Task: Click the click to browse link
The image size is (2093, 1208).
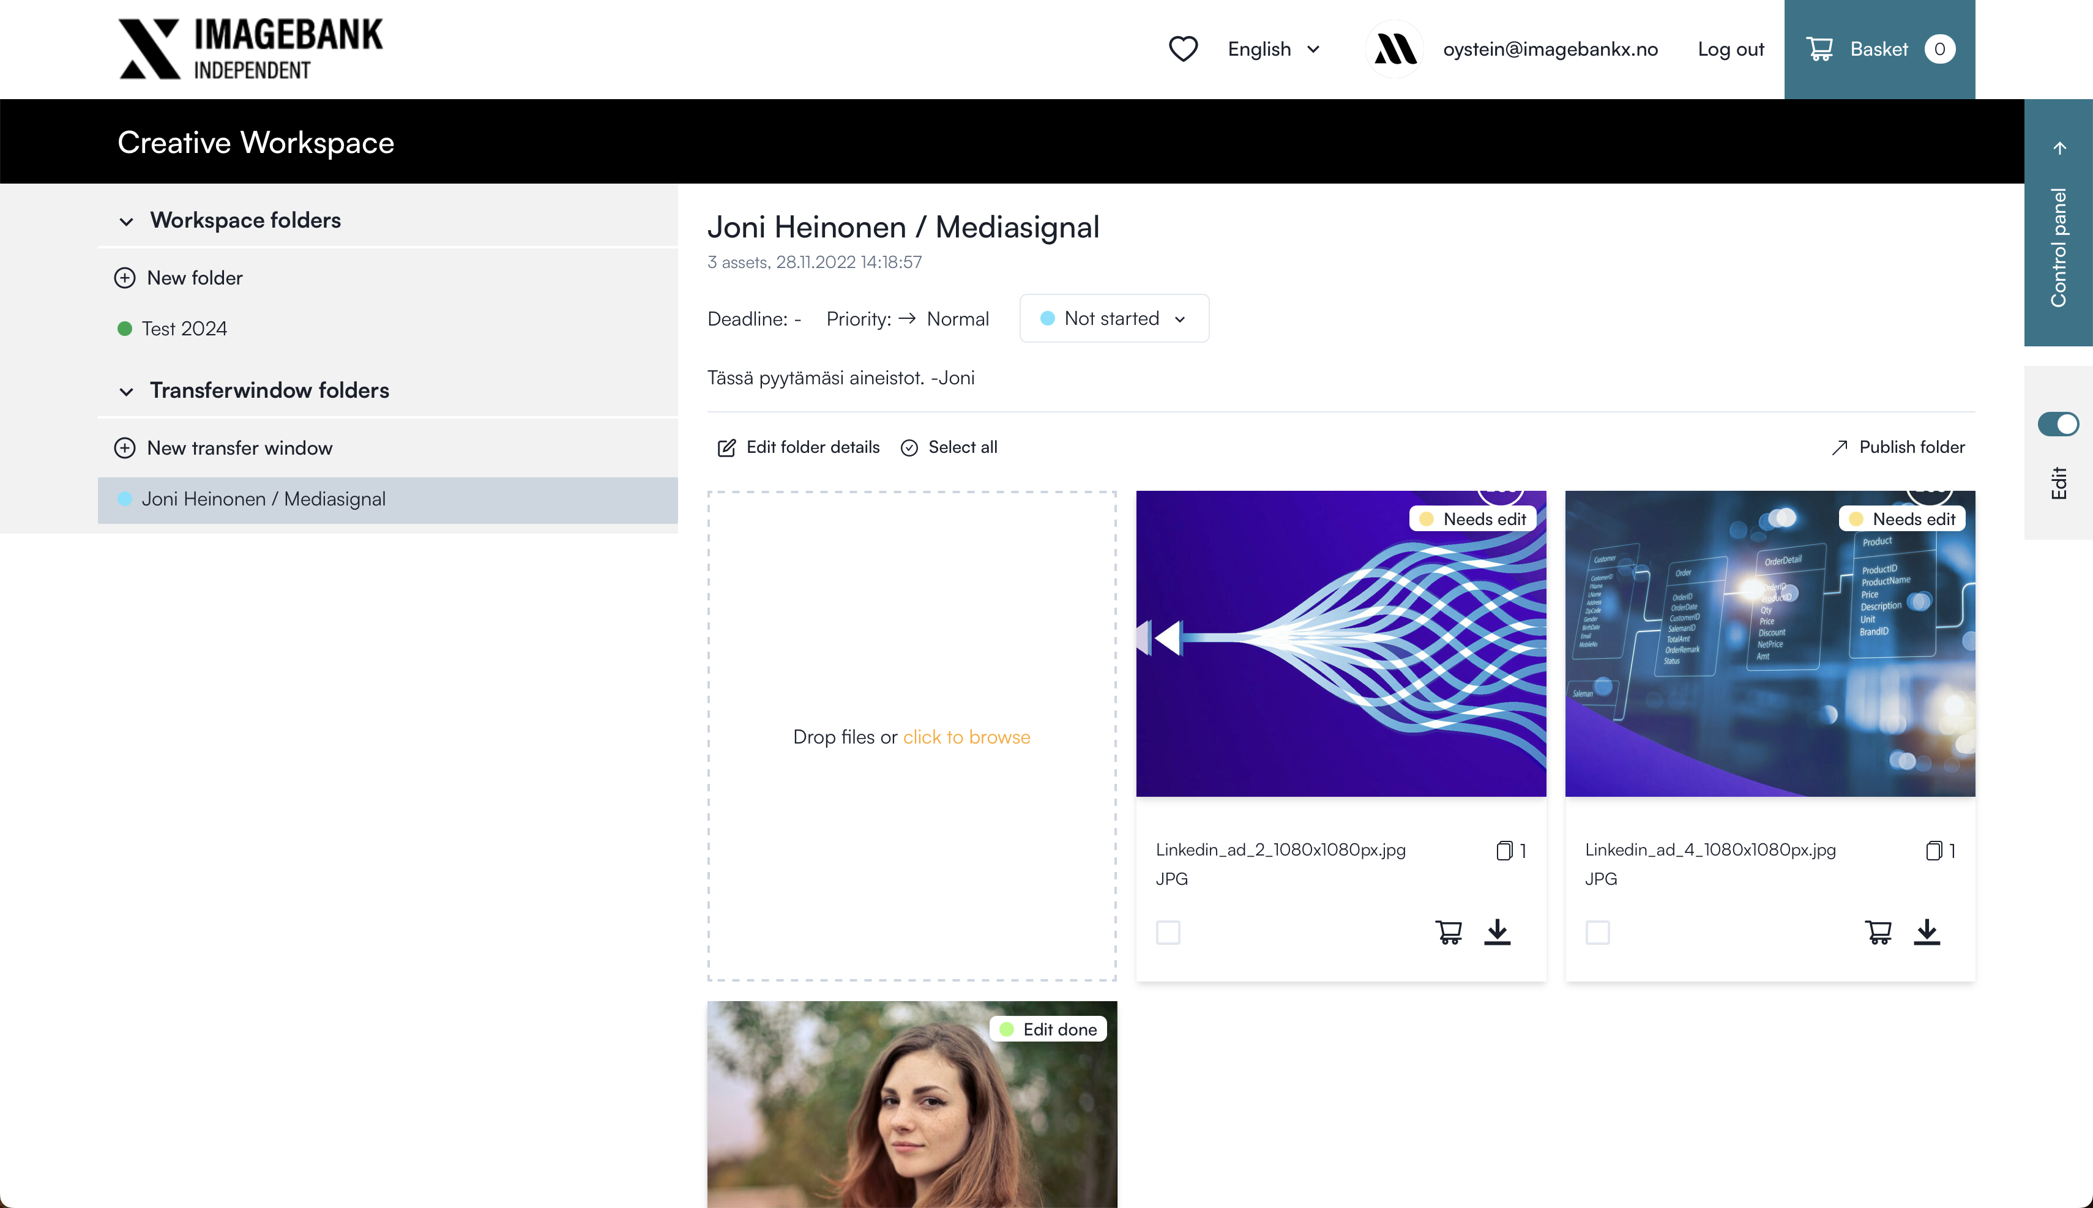Action: tap(966, 737)
